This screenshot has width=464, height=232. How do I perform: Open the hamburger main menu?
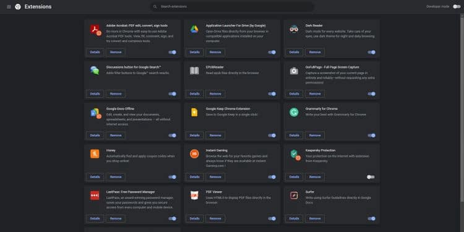(9, 7)
